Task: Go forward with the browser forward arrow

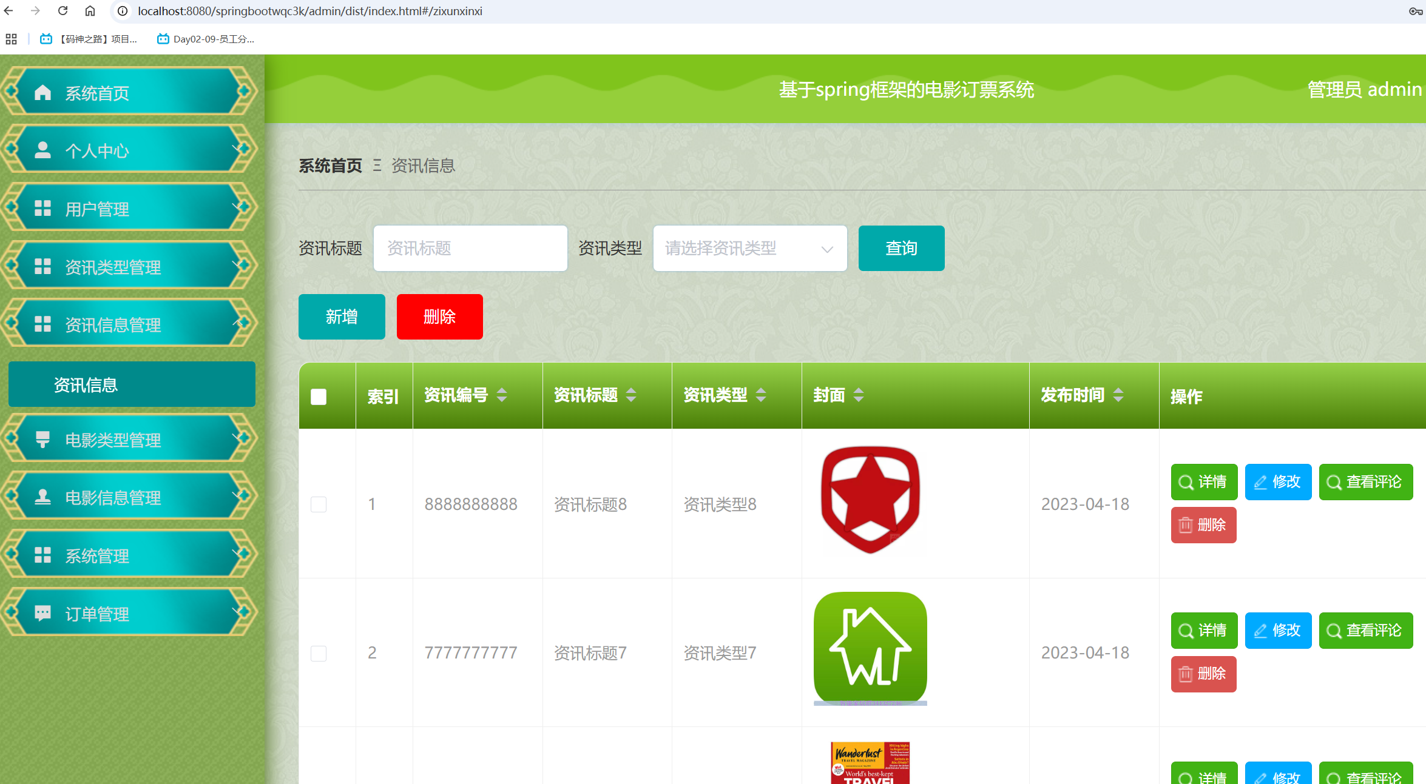Action: (35, 11)
